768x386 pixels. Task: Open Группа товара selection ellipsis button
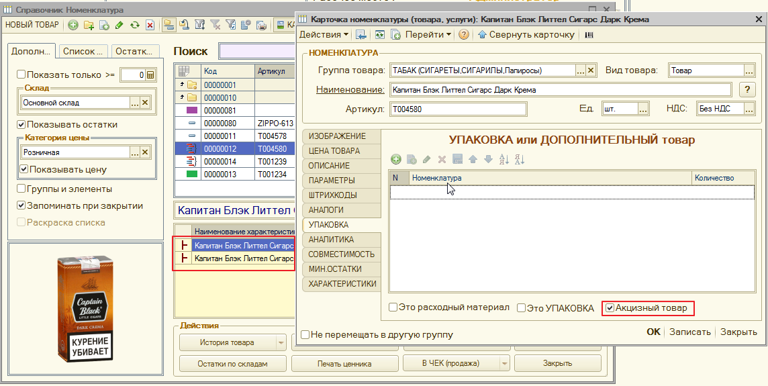click(x=581, y=70)
